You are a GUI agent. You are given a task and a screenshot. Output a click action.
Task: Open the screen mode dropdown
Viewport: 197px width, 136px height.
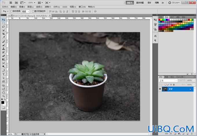click(x=48, y=3)
